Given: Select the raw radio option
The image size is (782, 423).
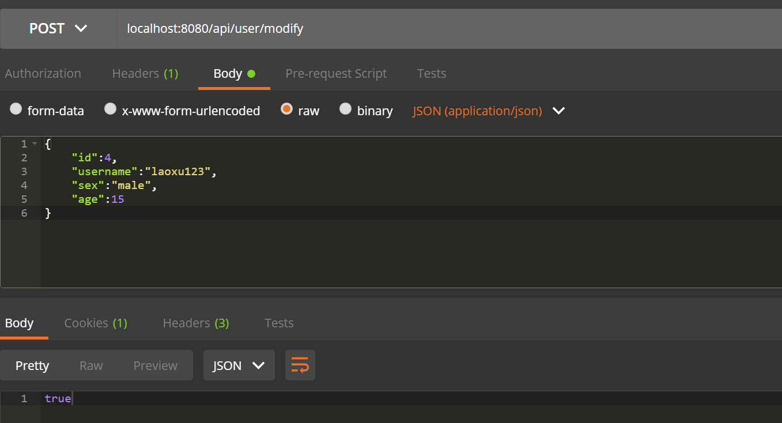Looking at the screenshot, I should [x=286, y=109].
